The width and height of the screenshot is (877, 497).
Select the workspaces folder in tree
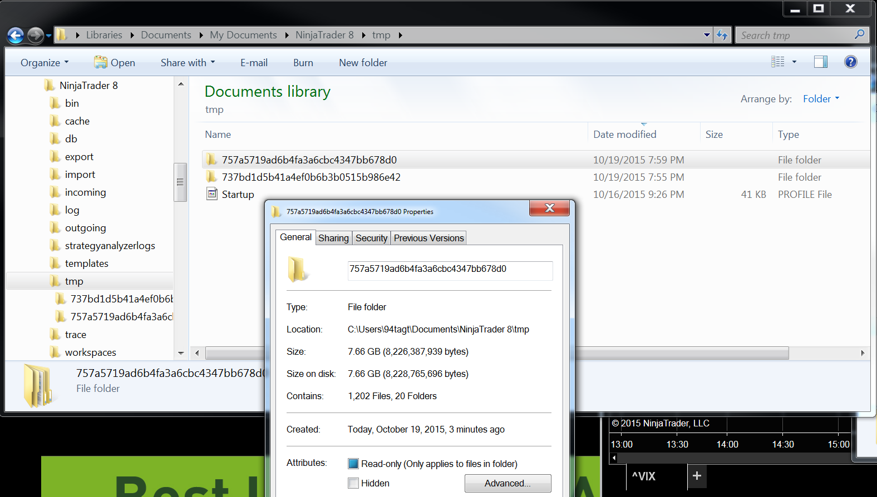[x=90, y=352]
